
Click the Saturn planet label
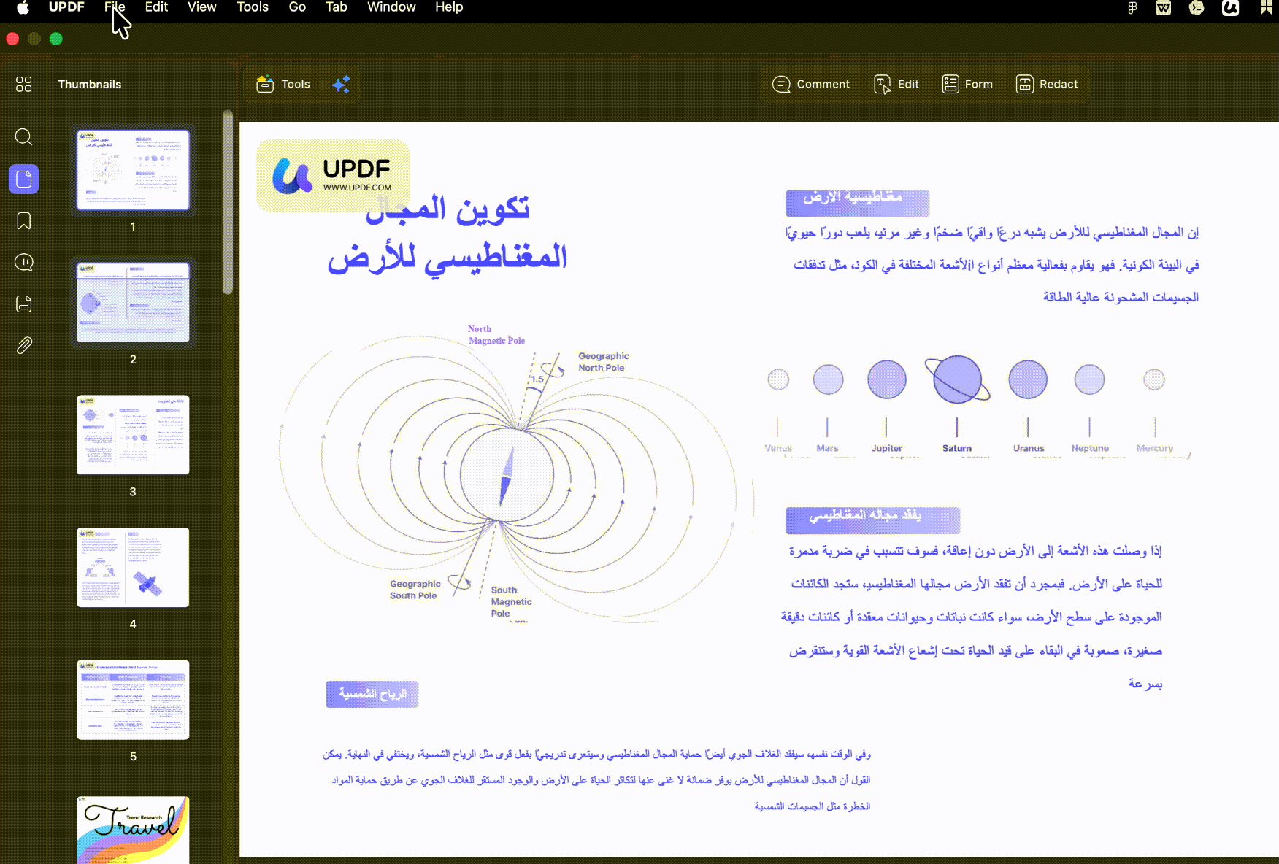[956, 448]
